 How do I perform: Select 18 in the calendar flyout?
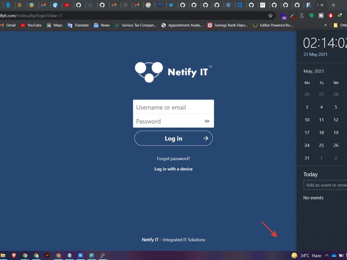click(x=321, y=133)
